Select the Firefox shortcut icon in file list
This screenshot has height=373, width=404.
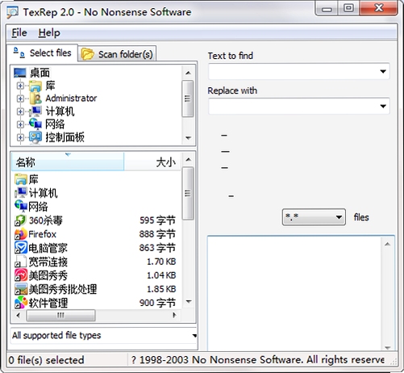(x=21, y=234)
